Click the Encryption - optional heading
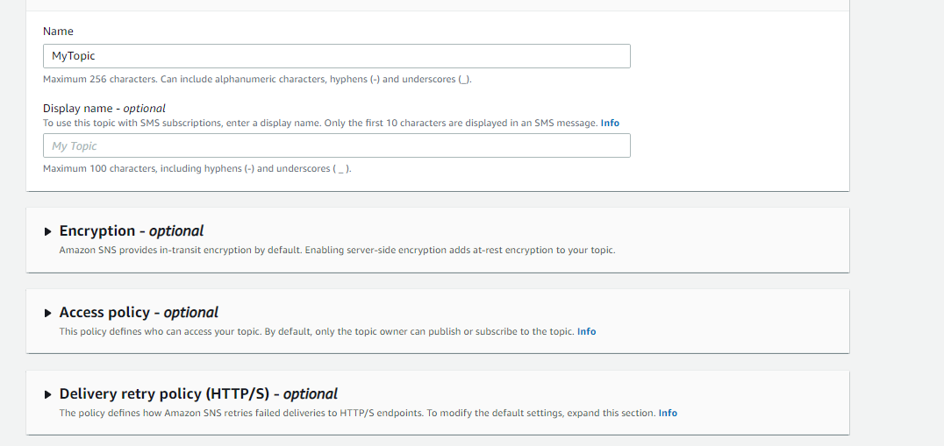The image size is (944, 446). [132, 231]
